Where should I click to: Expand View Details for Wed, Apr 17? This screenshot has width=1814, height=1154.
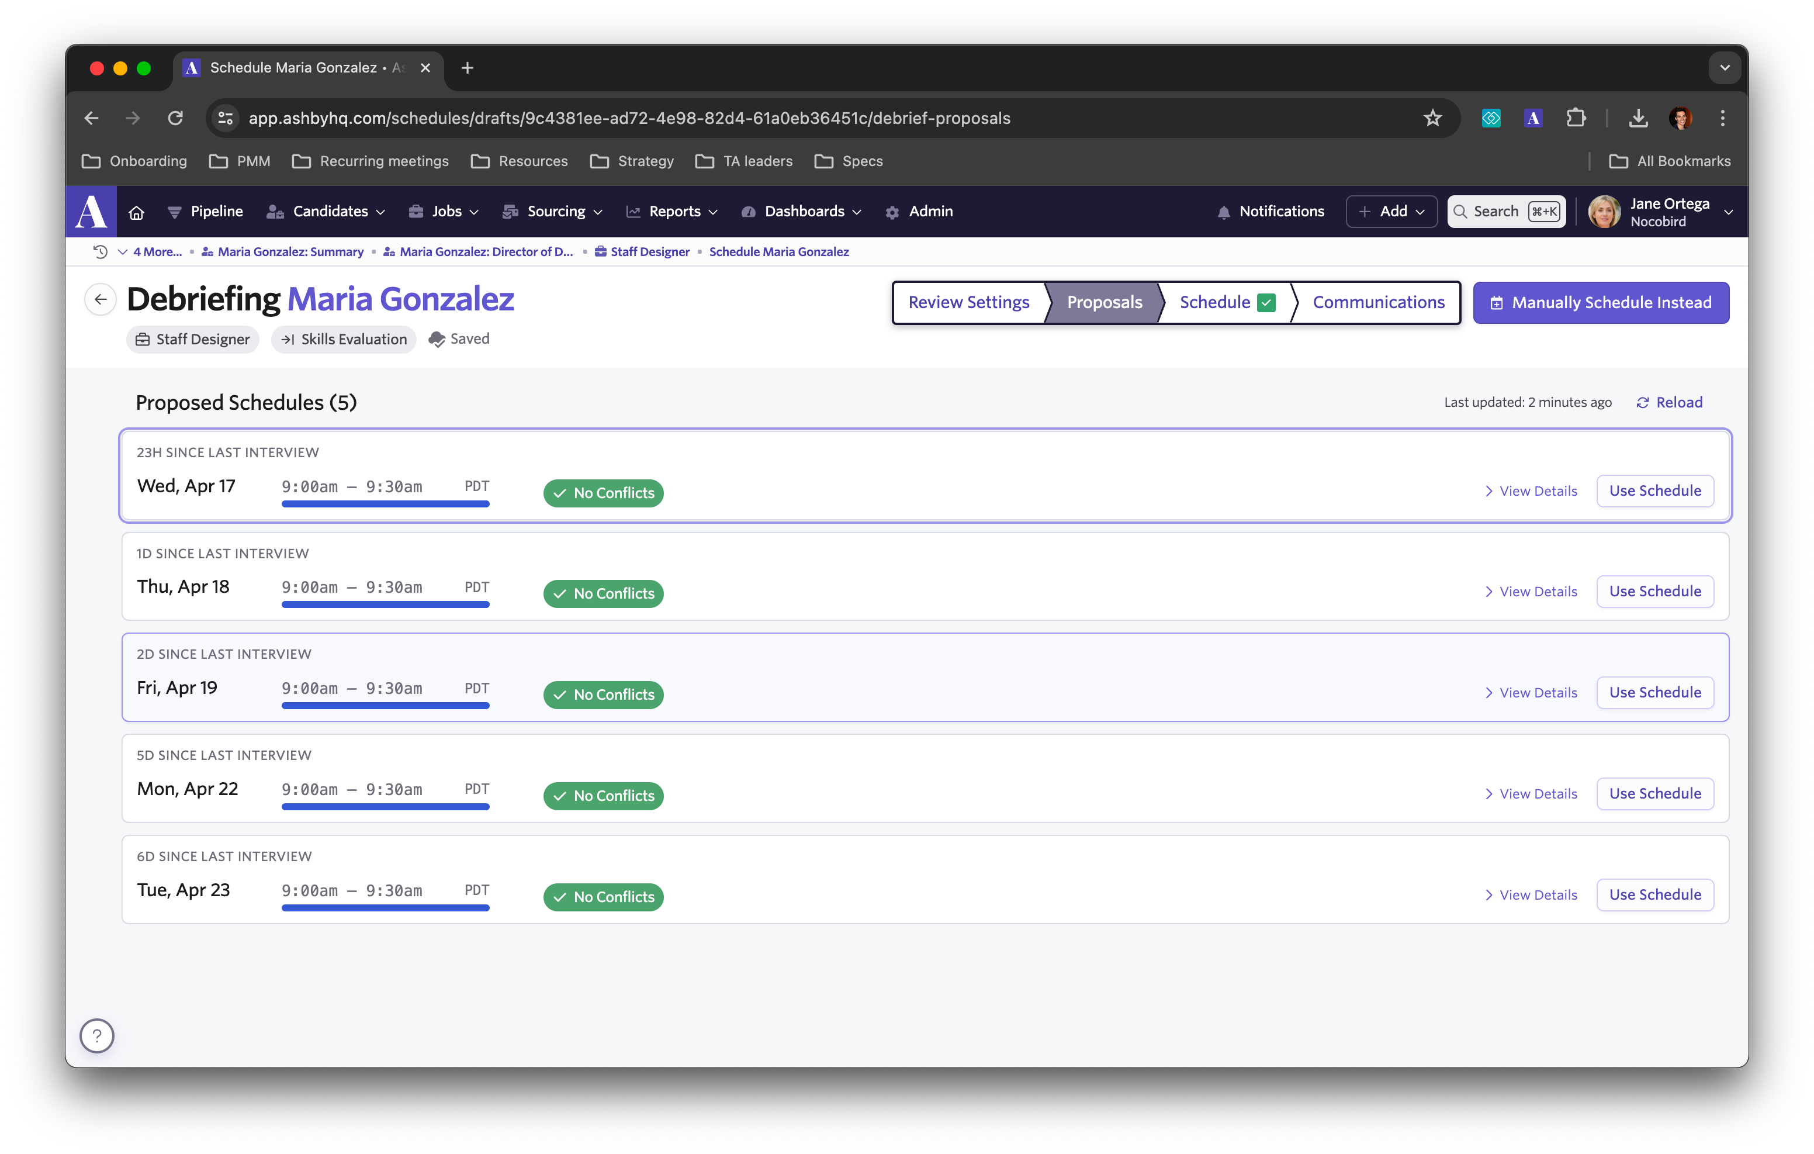tap(1531, 490)
